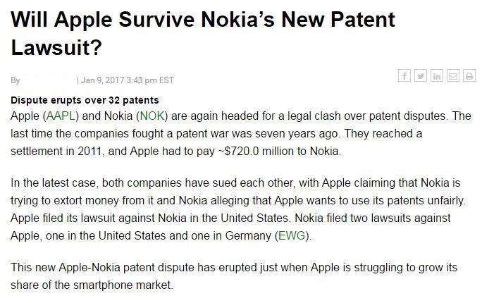Open the AAPL ticker link
482x303 pixels.
tap(61, 116)
